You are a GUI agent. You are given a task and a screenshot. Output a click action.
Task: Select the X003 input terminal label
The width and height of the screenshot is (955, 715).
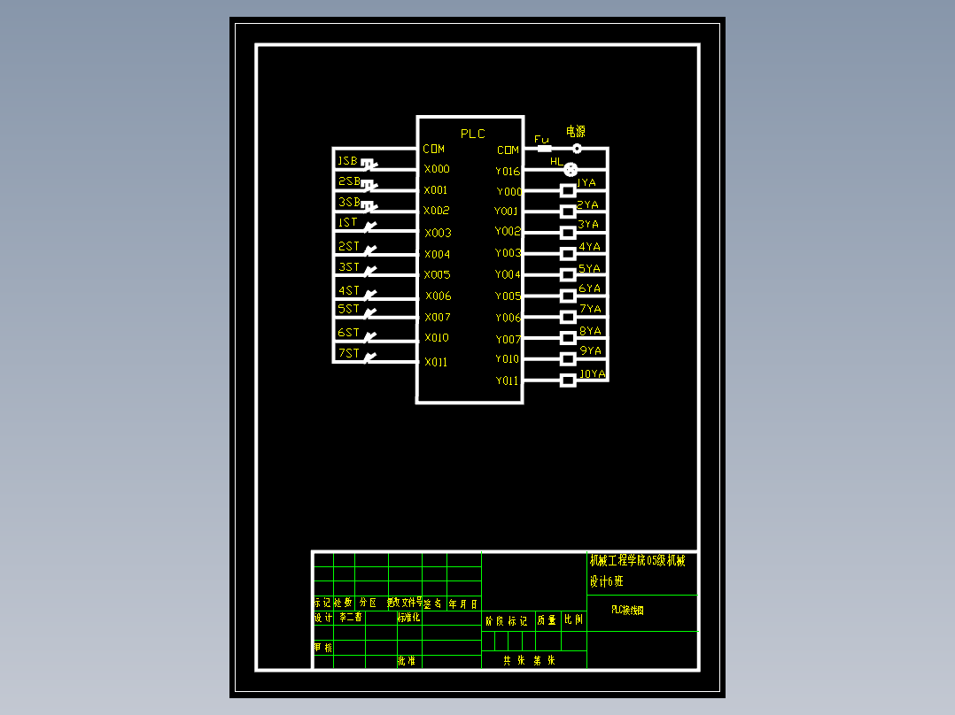[438, 233]
